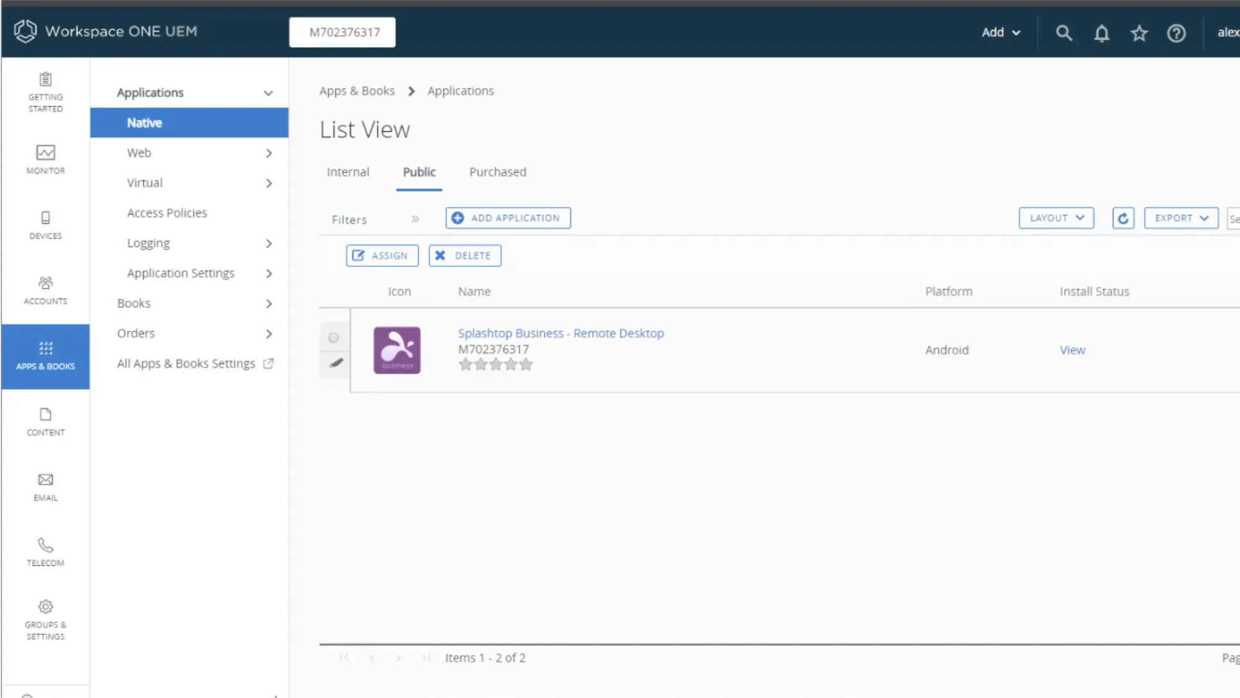Expand the Add menu in header
This screenshot has width=1240, height=698.
1001,32
